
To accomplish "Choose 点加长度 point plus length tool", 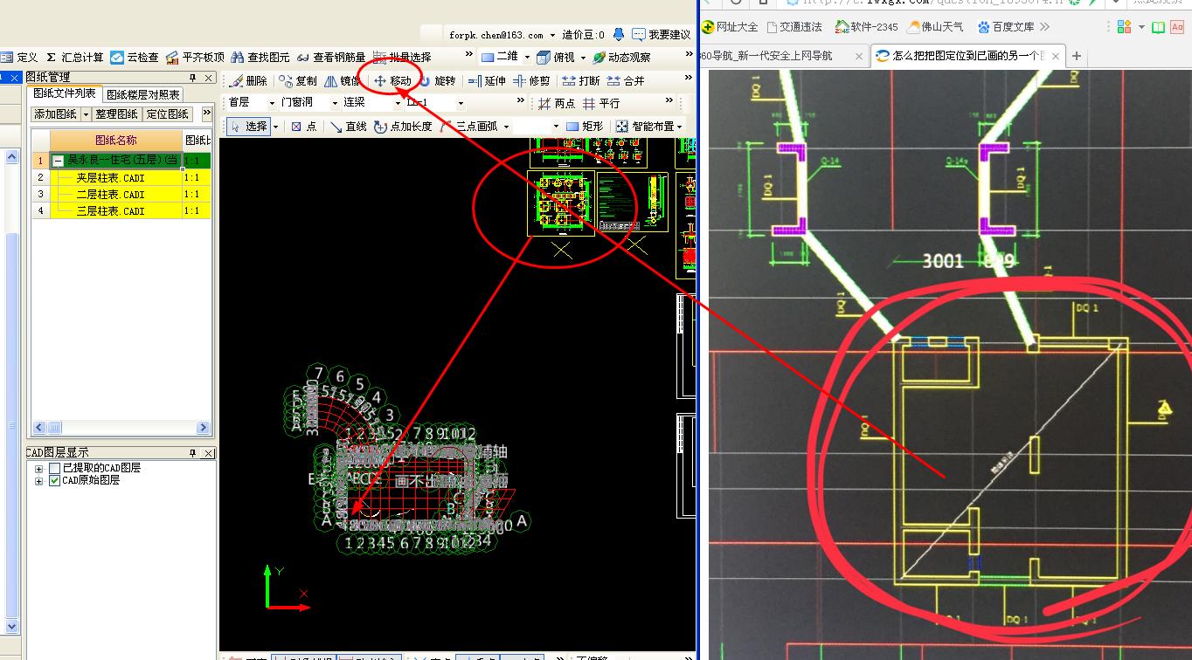I will pyautogui.click(x=403, y=127).
